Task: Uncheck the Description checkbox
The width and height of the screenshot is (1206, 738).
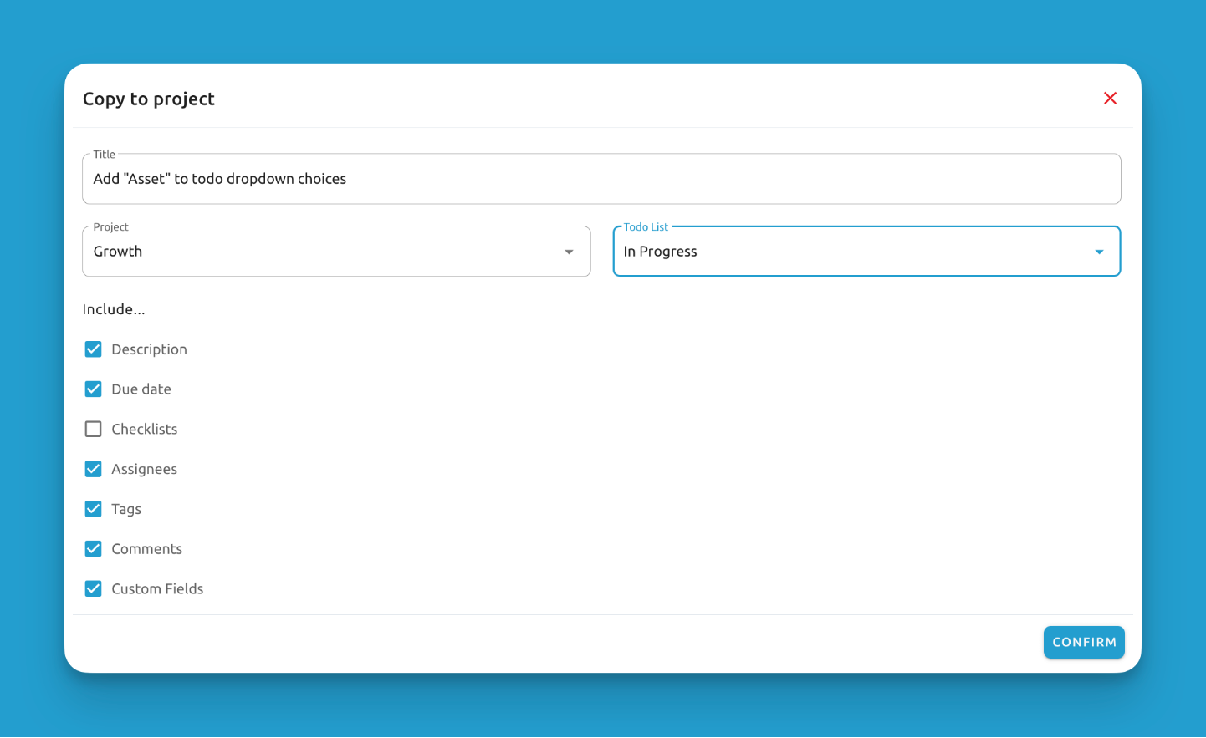Action: pos(94,349)
